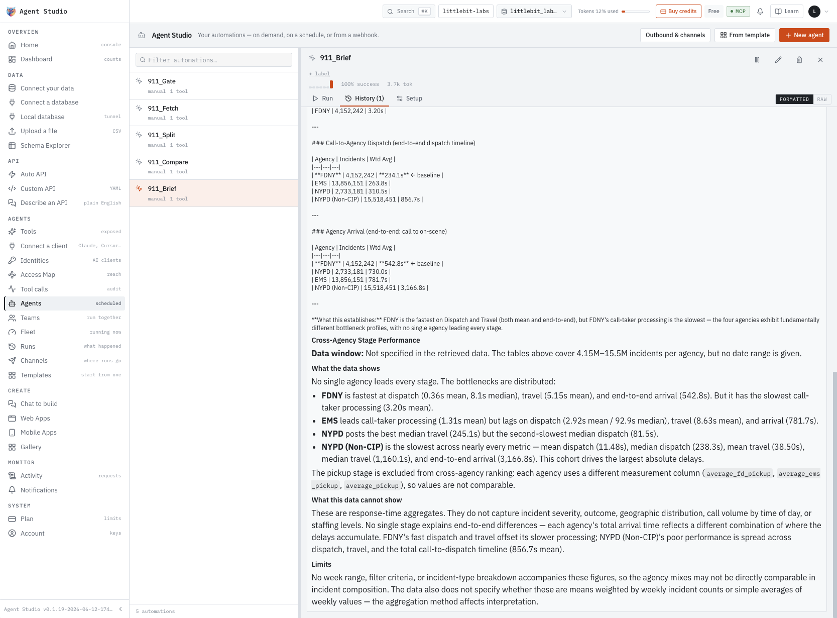Add a label to 911_Brief
The height and width of the screenshot is (618, 837).
(319, 74)
